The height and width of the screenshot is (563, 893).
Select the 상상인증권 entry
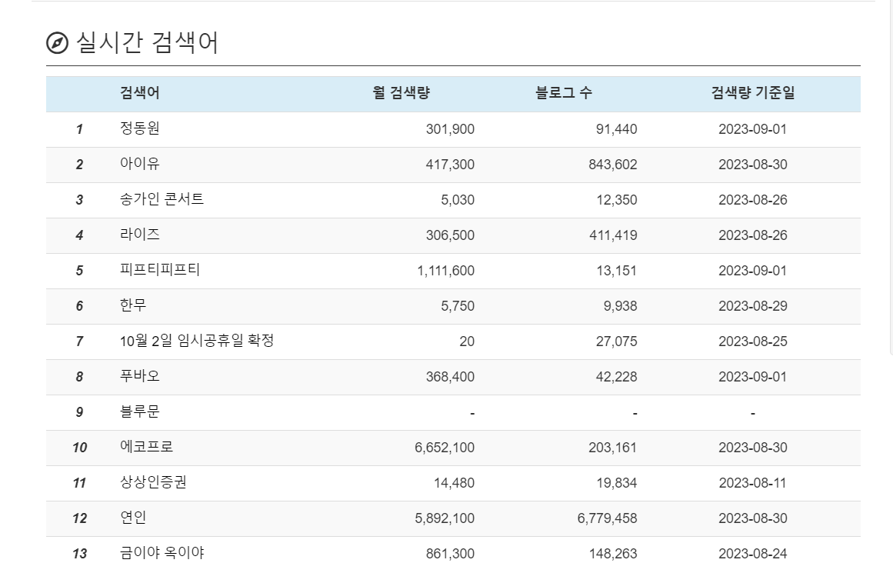(x=150, y=482)
